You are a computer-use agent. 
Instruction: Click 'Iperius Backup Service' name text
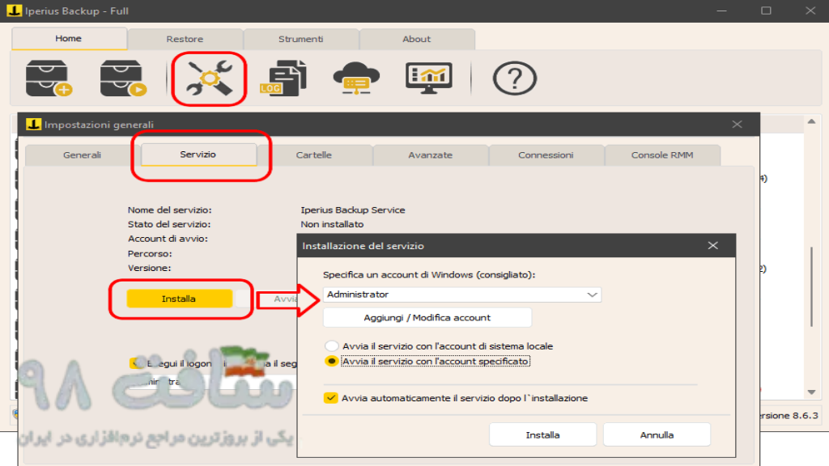pyautogui.click(x=353, y=210)
